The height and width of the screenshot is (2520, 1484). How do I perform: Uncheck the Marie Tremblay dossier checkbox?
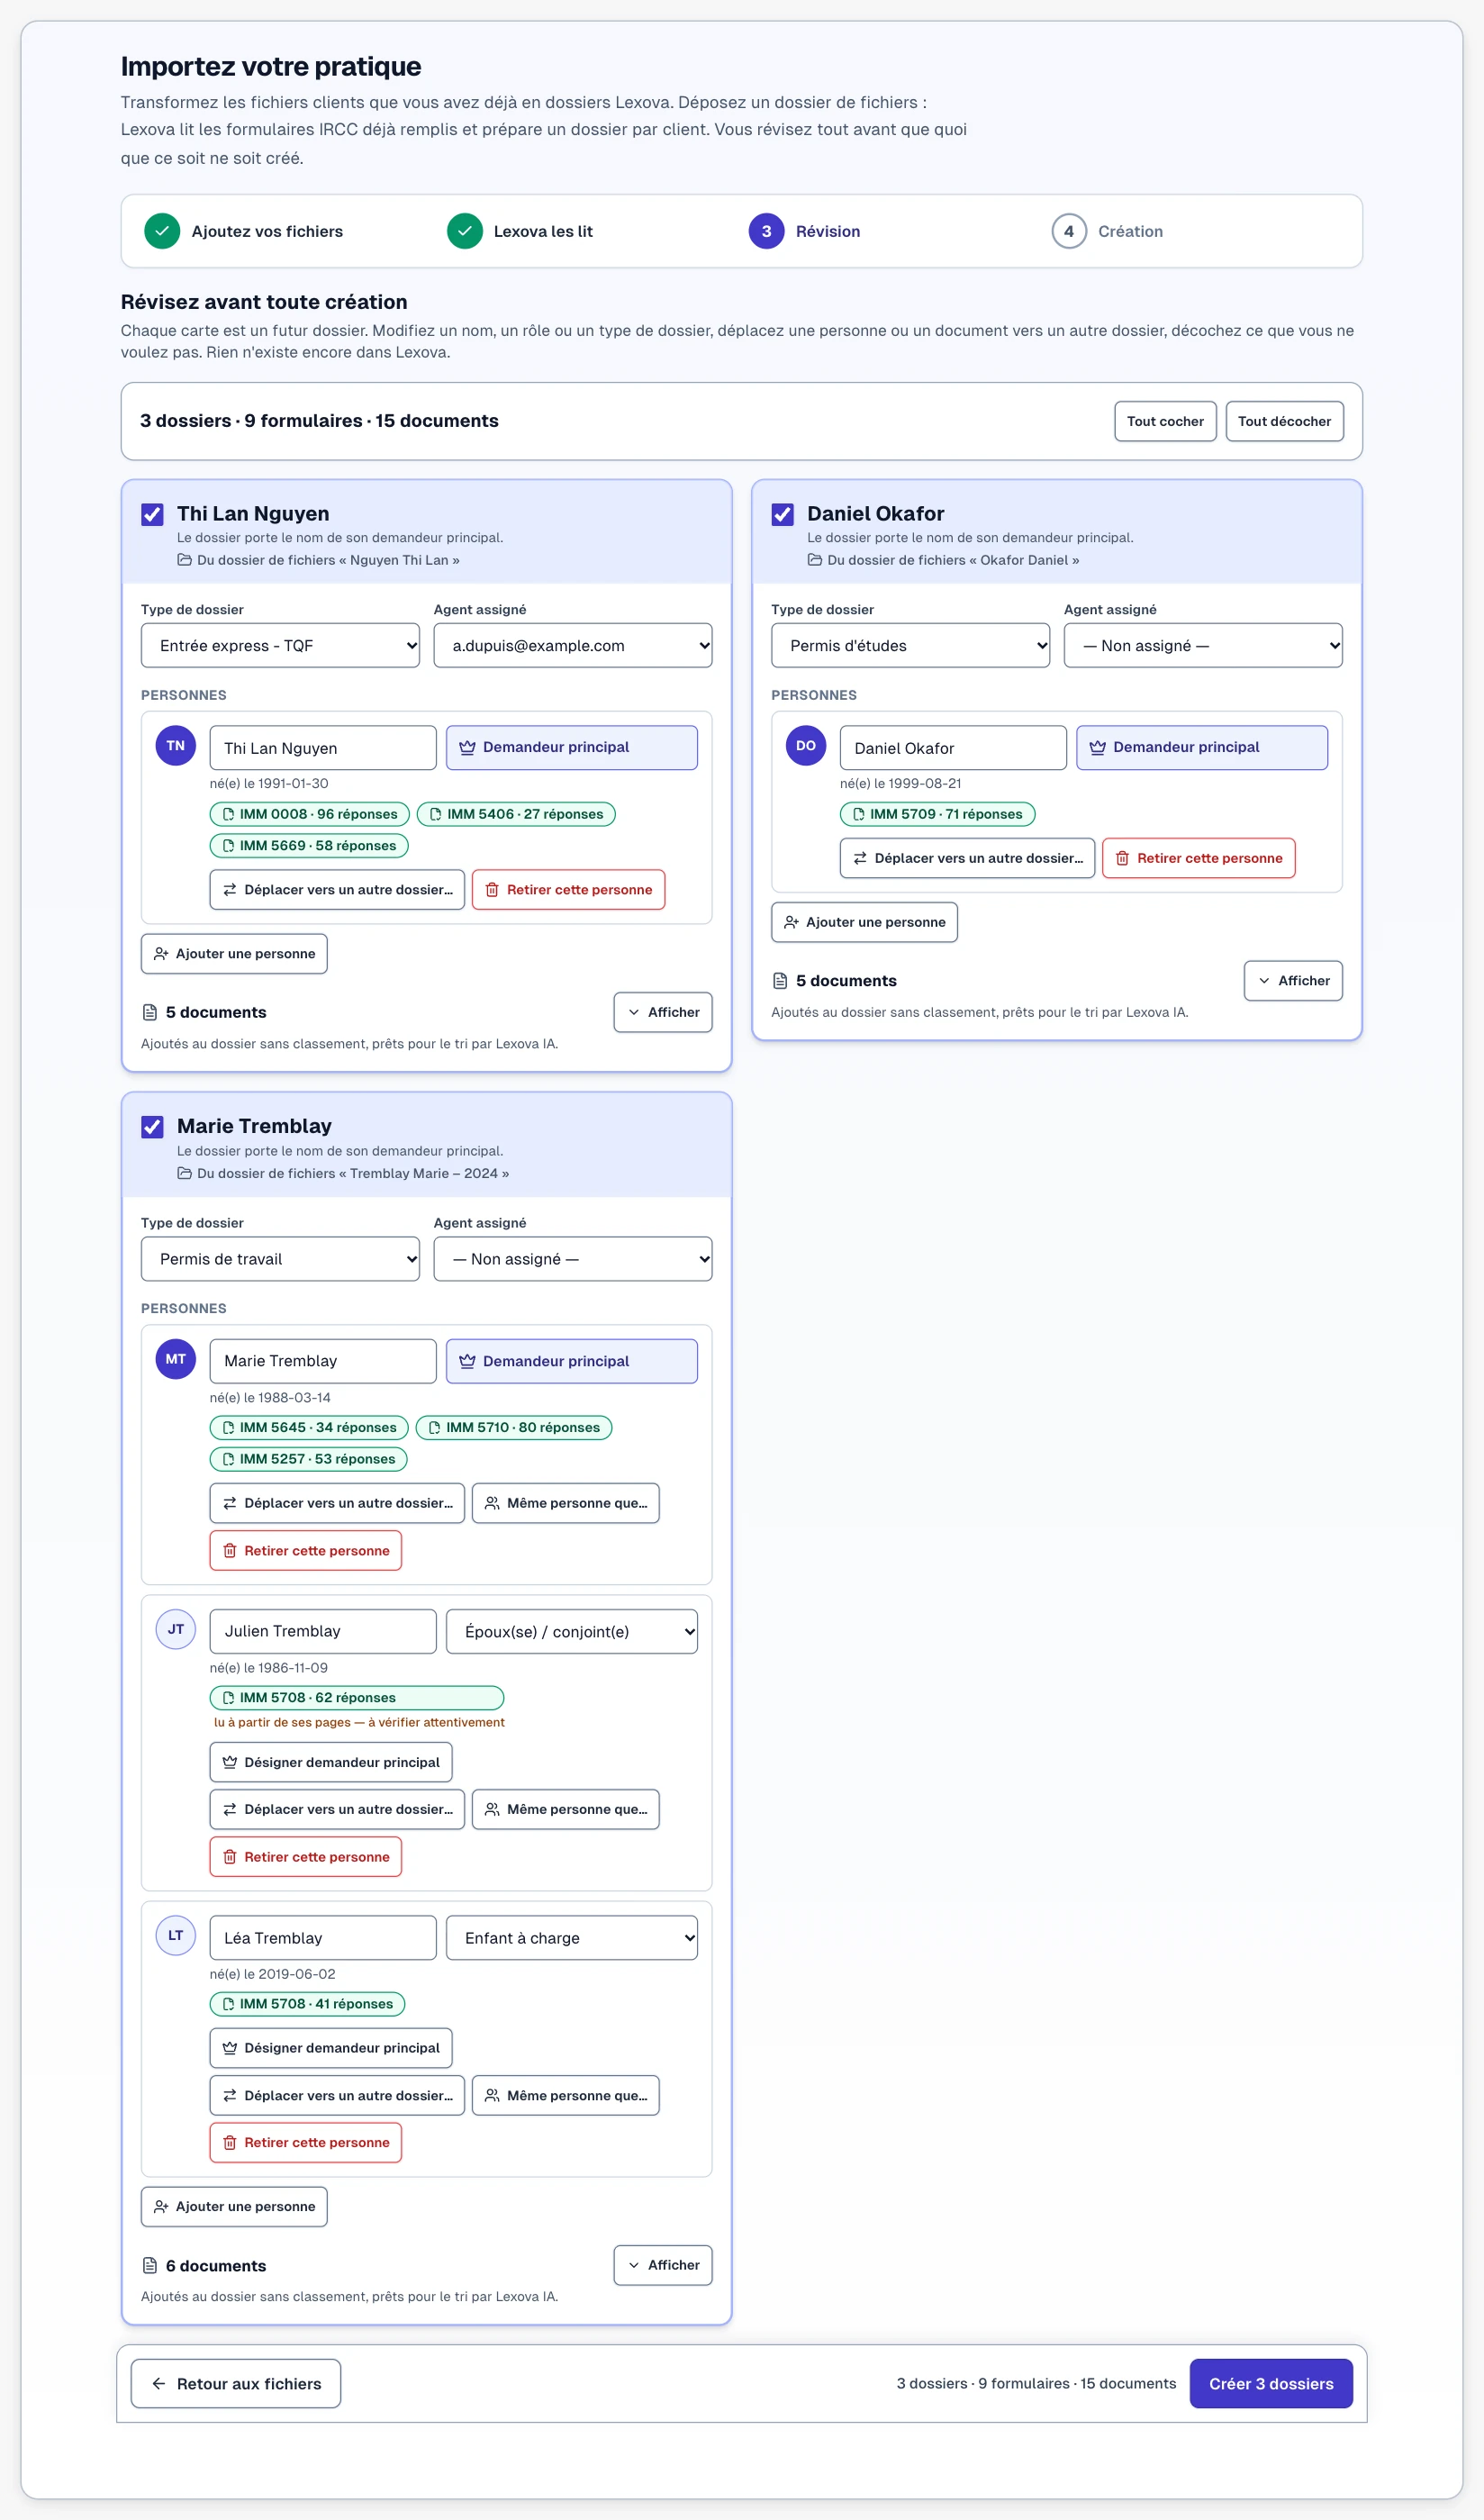click(x=152, y=1127)
